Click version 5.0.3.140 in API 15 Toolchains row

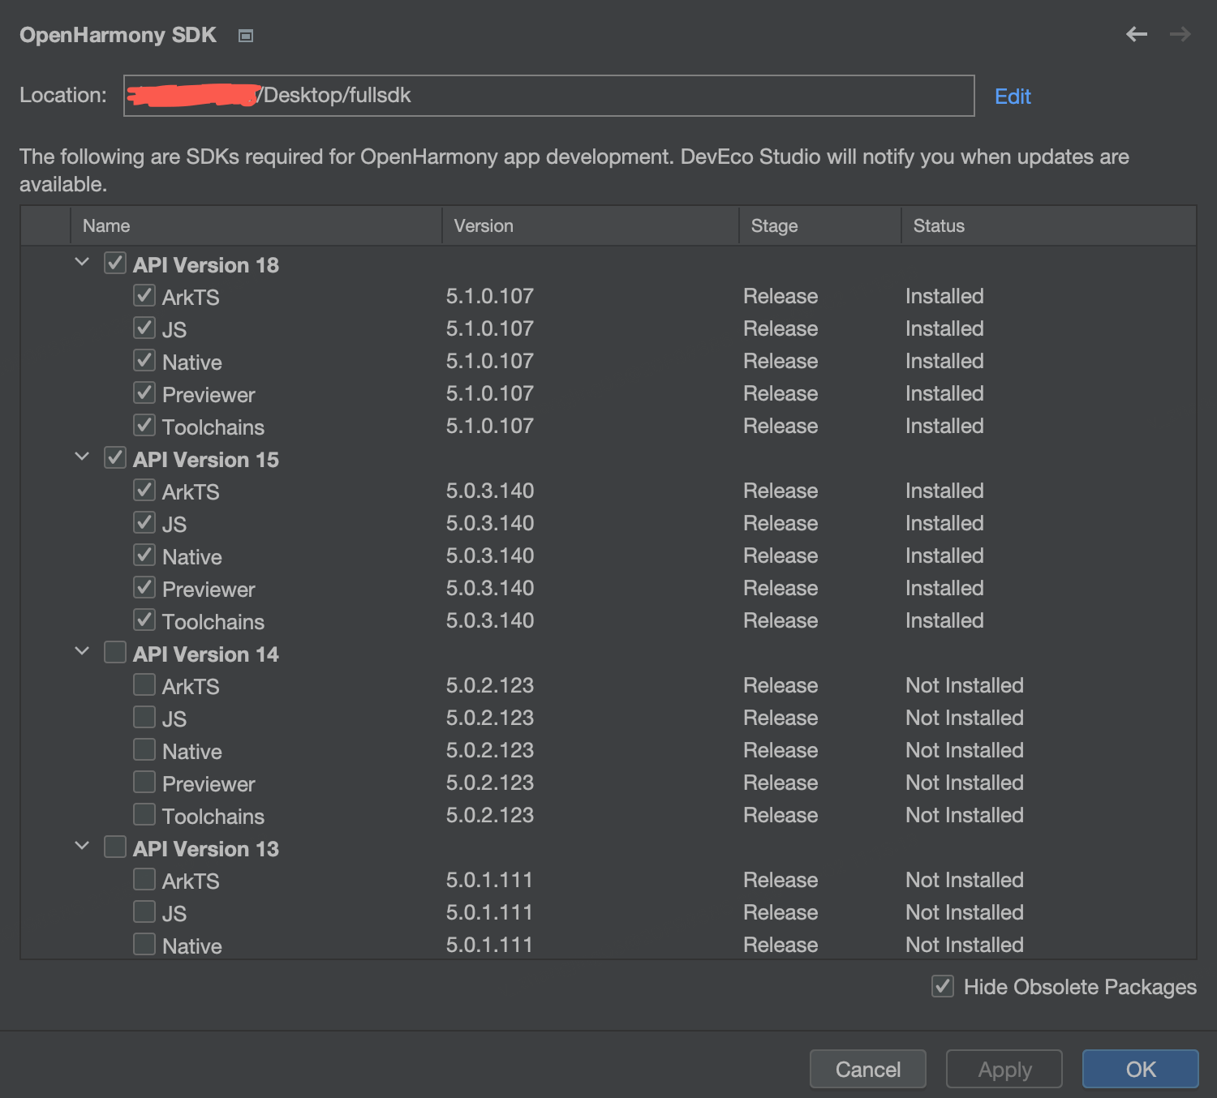click(x=490, y=620)
